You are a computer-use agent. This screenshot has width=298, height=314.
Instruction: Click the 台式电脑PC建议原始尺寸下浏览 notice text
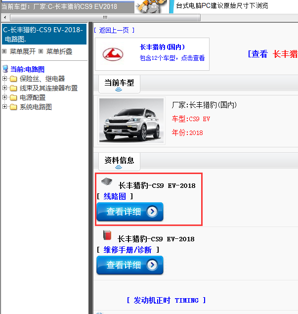(222, 6)
